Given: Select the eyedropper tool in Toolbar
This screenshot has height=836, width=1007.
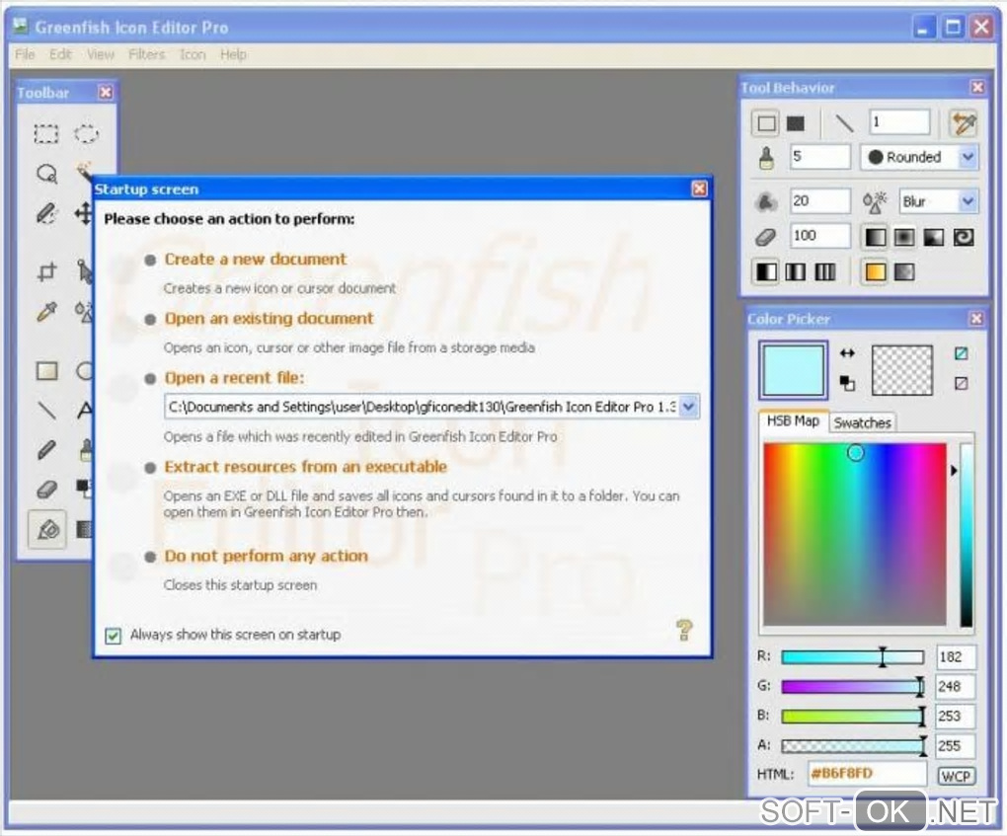Looking at the screenshot, I should click(46, 312).
